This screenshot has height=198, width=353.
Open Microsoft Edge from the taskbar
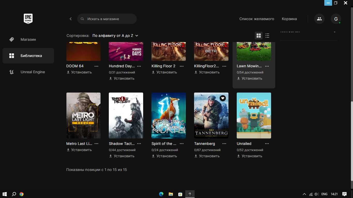coord(161,194)
